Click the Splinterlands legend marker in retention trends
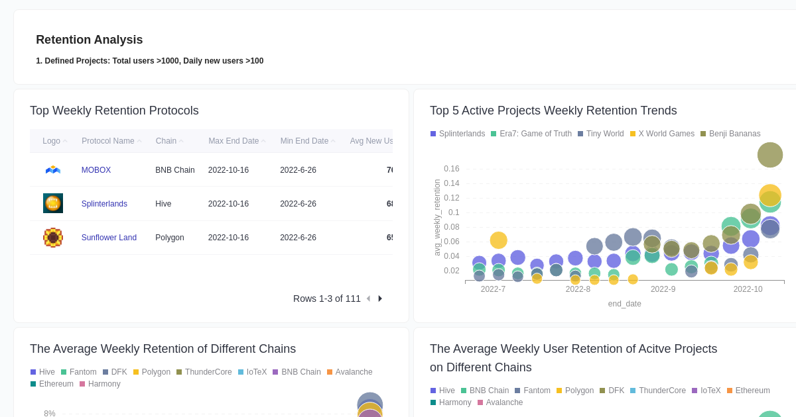Screen dimensions: 796x417 click(434, 134)
